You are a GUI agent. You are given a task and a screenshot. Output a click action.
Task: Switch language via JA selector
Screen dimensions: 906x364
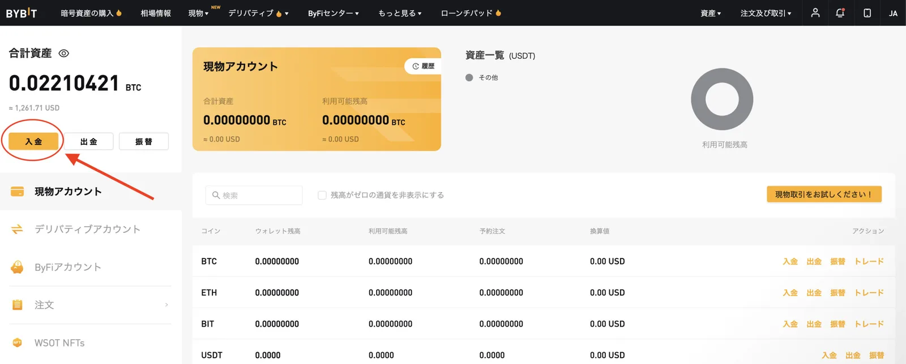[893, 13]
